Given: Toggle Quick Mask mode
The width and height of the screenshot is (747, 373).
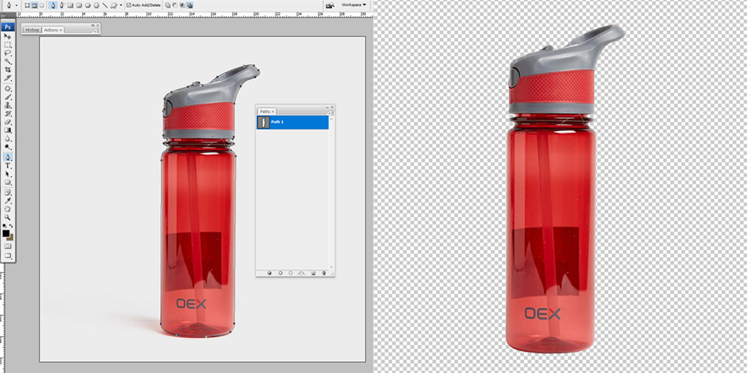Looking at the screenshot, I should pos(7,246).
